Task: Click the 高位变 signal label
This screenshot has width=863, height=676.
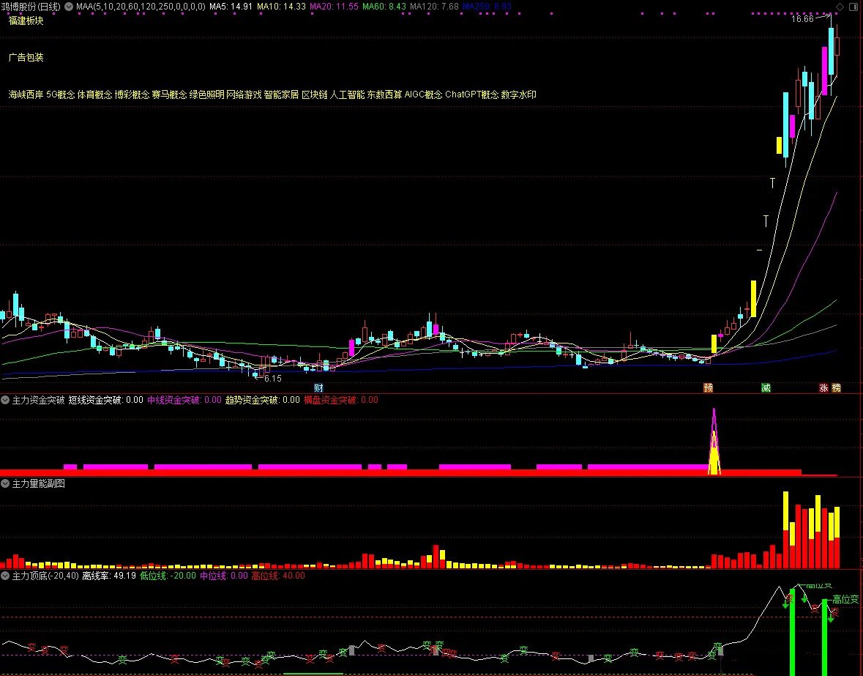Action: [x=845, y=599]
